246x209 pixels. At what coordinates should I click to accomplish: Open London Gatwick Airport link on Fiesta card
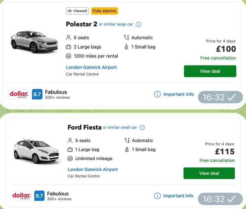(92, 169)
